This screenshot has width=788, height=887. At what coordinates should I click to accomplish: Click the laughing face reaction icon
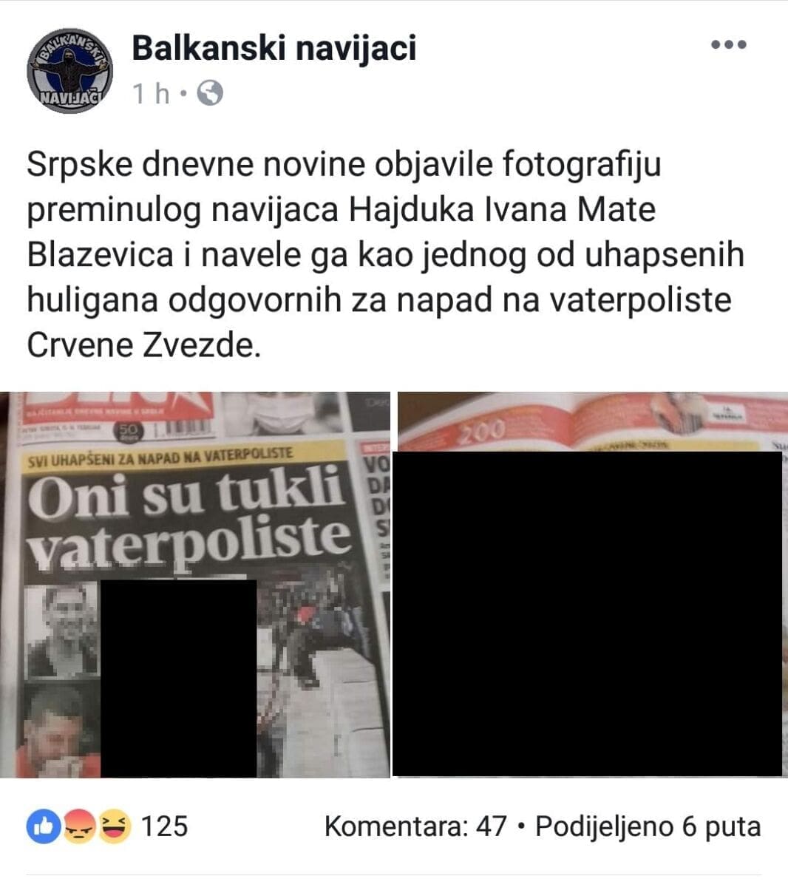112,826
